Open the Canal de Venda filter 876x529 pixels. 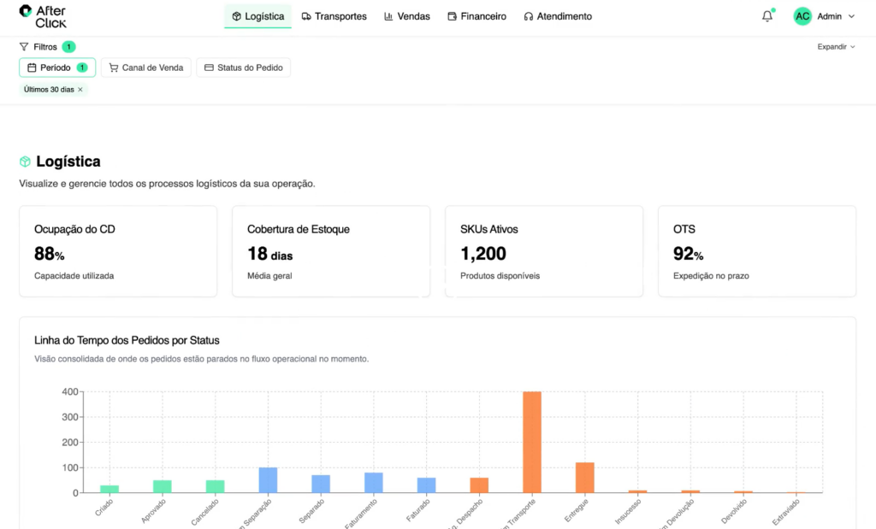[x=145, y=68]
